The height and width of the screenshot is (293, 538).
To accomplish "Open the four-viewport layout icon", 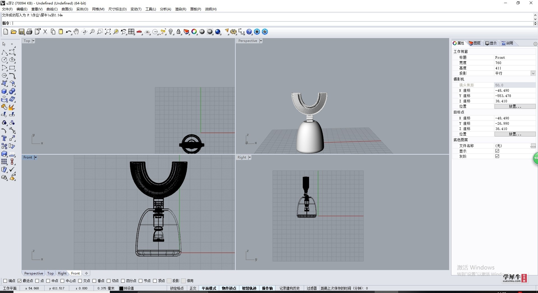I will point(131,32).
